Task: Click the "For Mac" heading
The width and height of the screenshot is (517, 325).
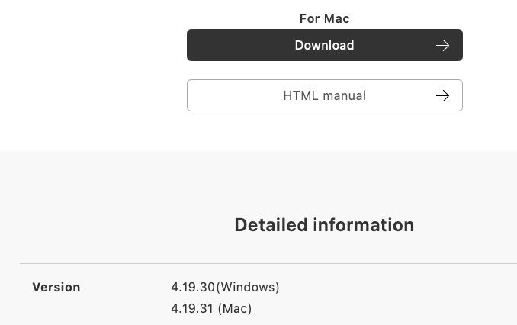Action: pos(324,19)
